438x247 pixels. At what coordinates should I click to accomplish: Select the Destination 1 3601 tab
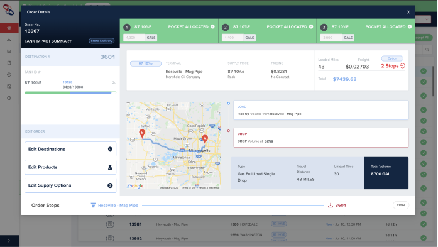pyautogui.click(x=70, y=57)
